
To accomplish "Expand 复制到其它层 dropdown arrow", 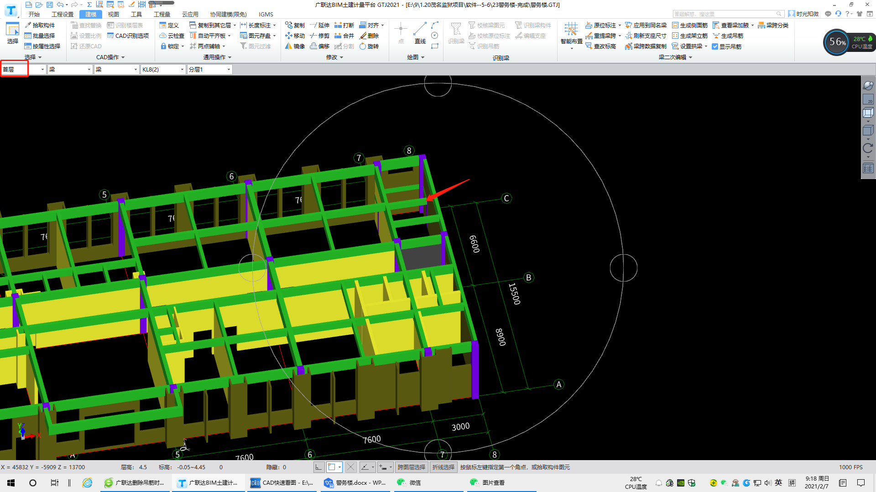I will point(235,26).
